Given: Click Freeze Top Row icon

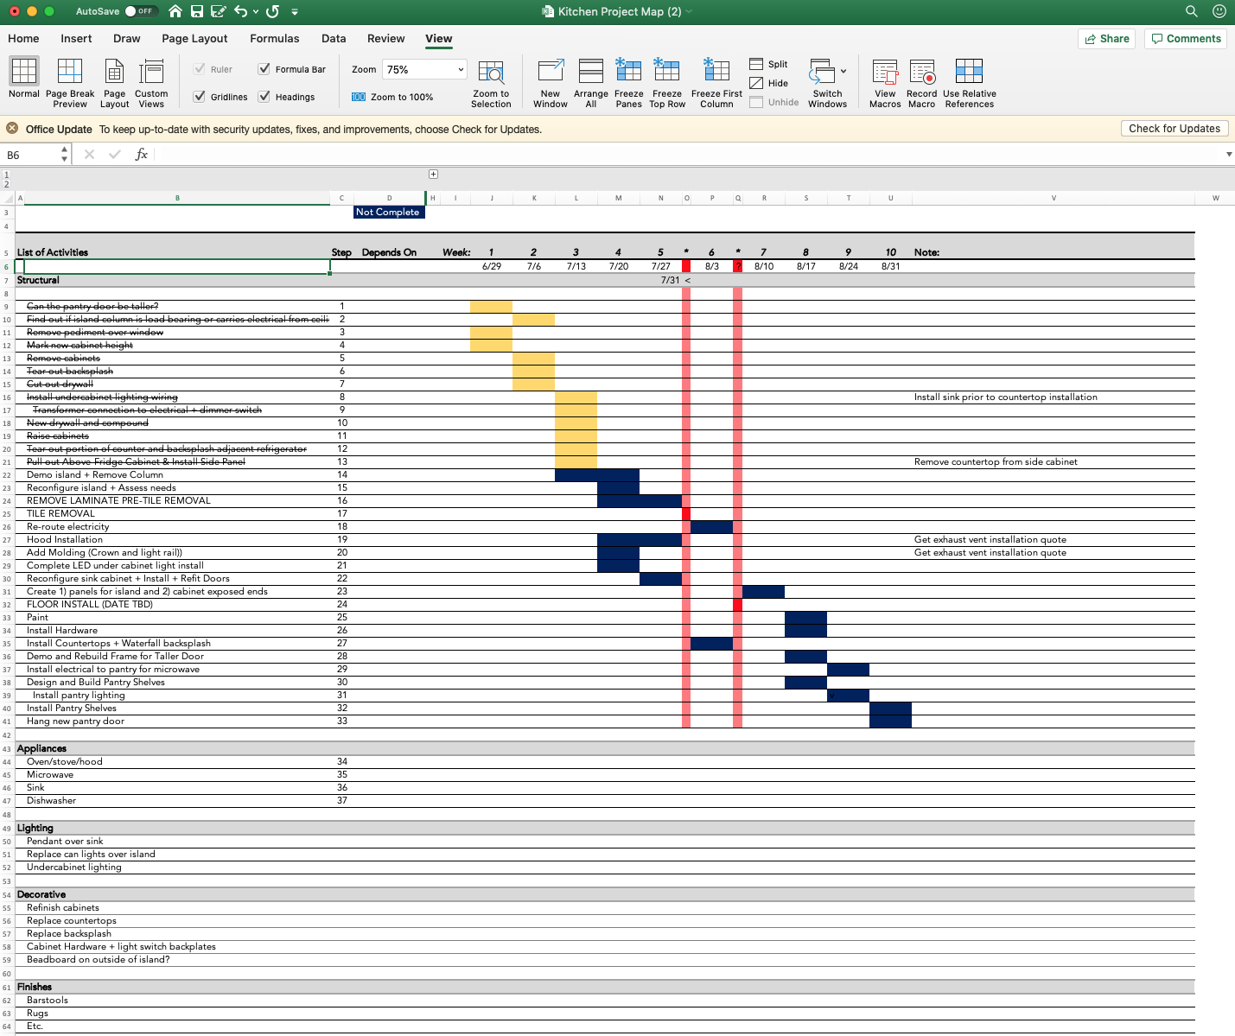Looking at the screenshot, I should pyautogui.click(x=666, y=72).
